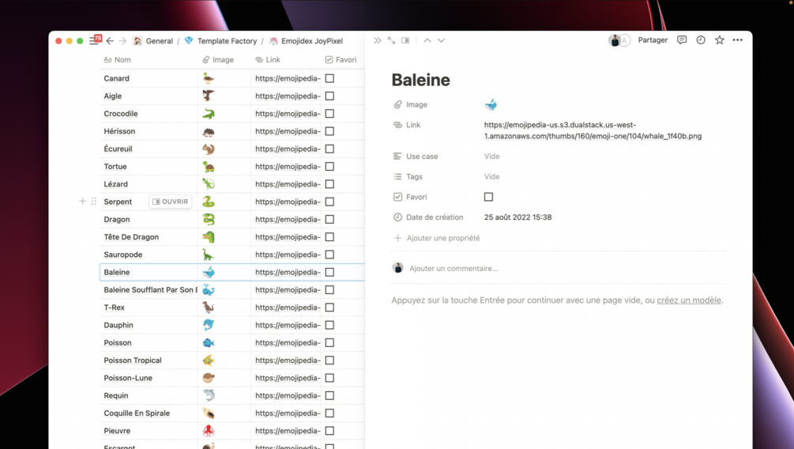Screen dimensions: 794x449
Task: Select Poisson-Lune row name
Action: tap(128, 378)
